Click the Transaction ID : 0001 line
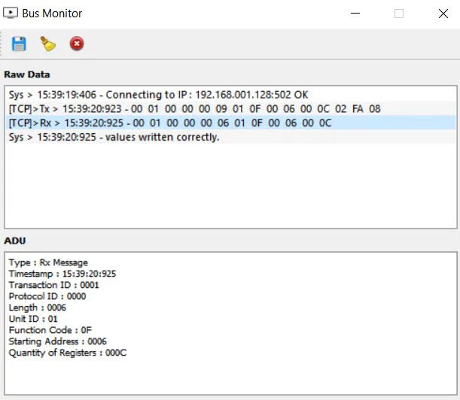Viewport: 460px width, 400px height. (x=53, y=285)
